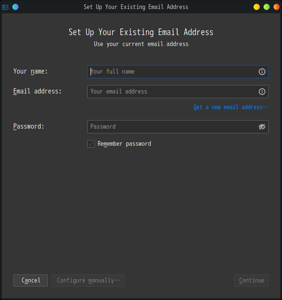The height and width of the screenshot is (300, 282).
Task: Click the Cancel button
Action: point(30,281)
